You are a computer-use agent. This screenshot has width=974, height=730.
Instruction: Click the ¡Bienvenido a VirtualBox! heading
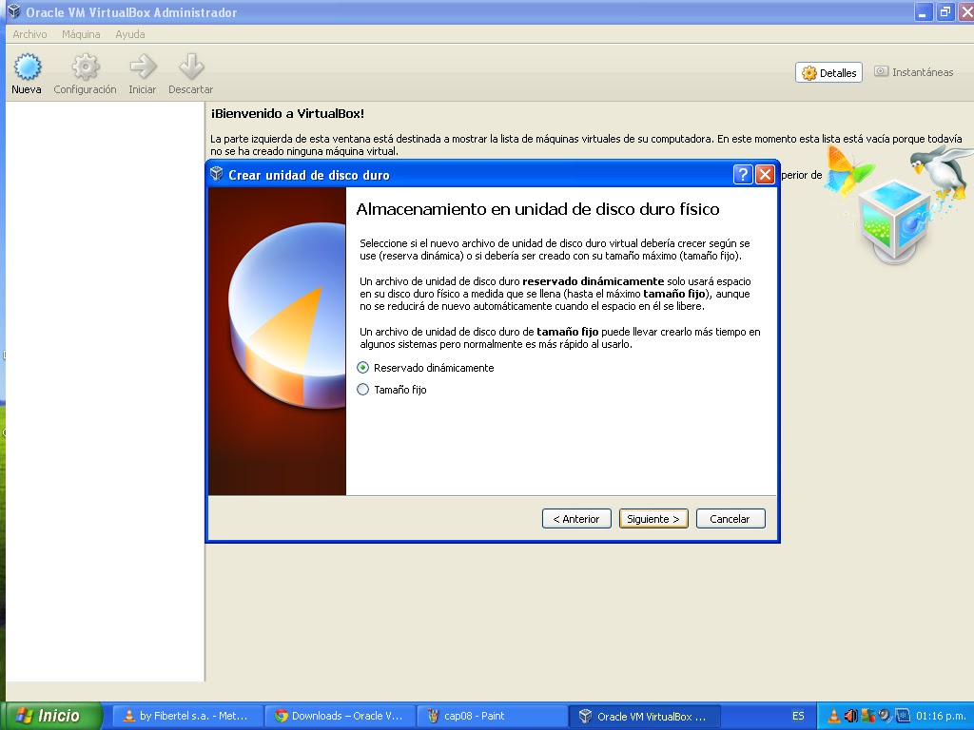click(287, 114)
